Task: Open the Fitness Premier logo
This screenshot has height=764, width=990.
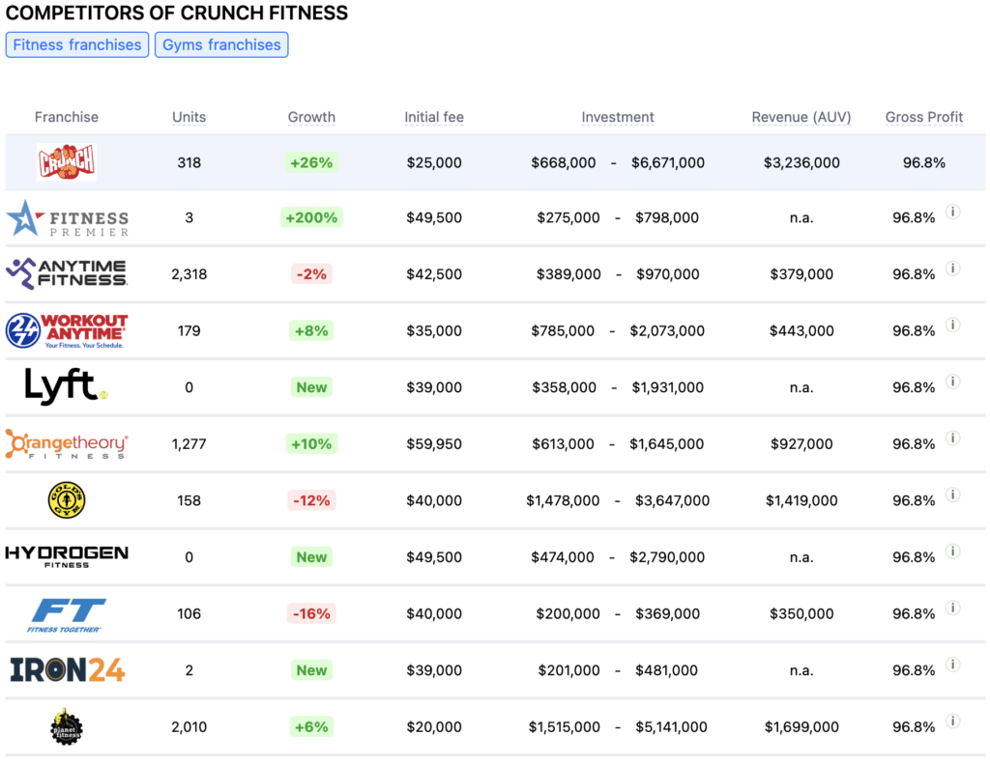Action: (67, 218)
